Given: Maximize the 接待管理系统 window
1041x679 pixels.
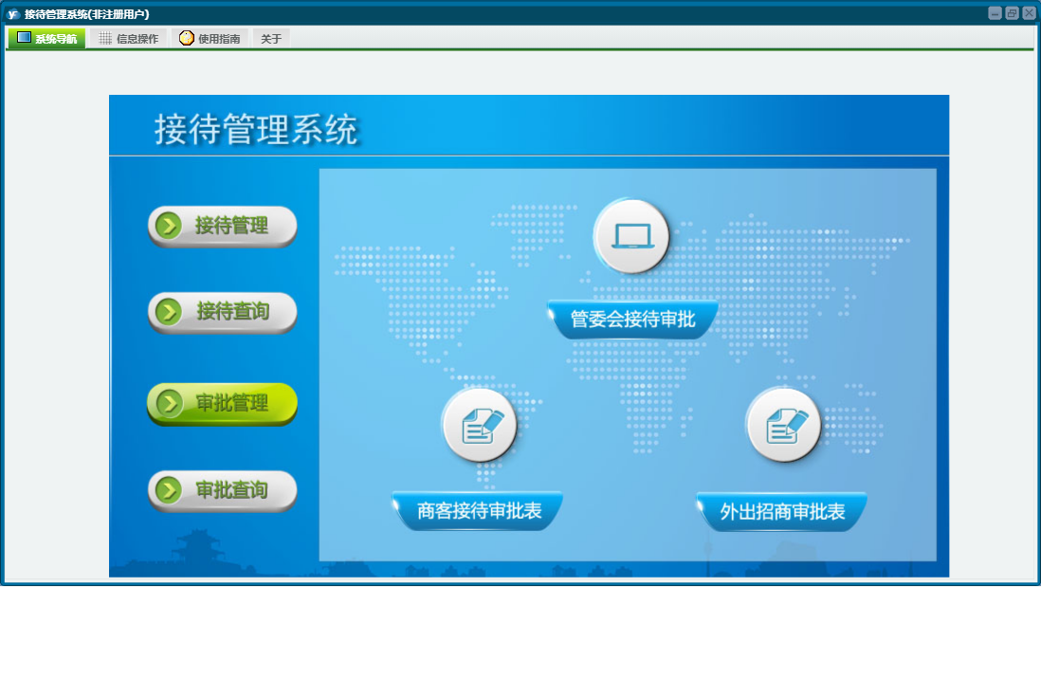Looking at the screenshot, I should click(x=1012, y=13).
